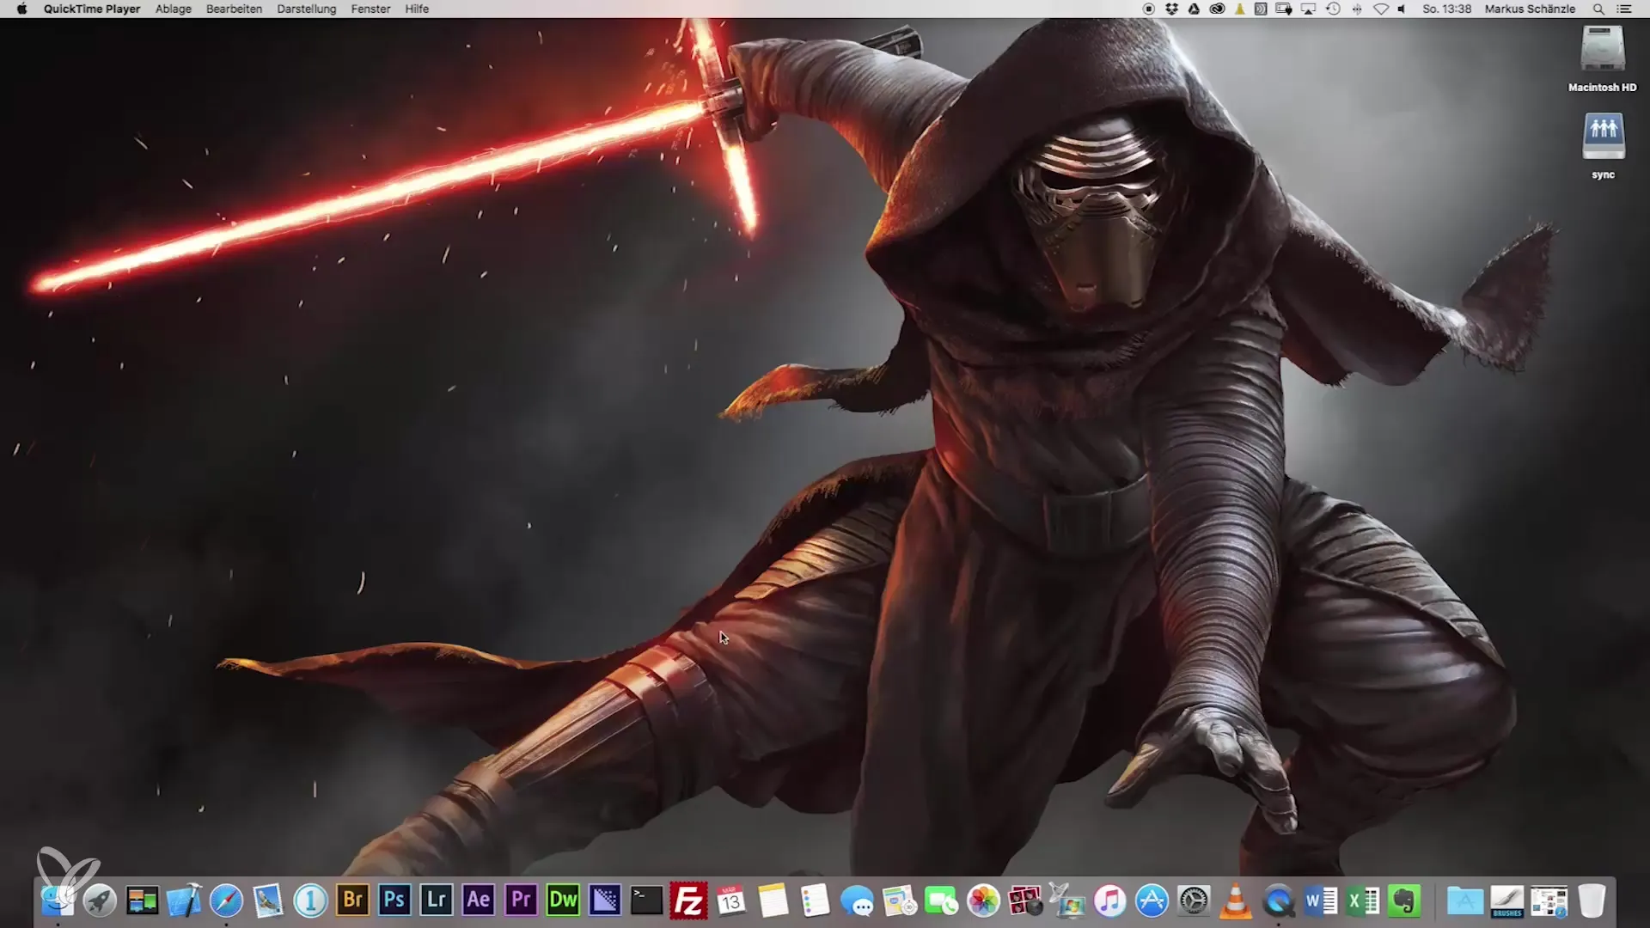Launch Evernote elephant icon in Dock
The width and height of the screenshot is (1650, 928).
coord(1405,901)
